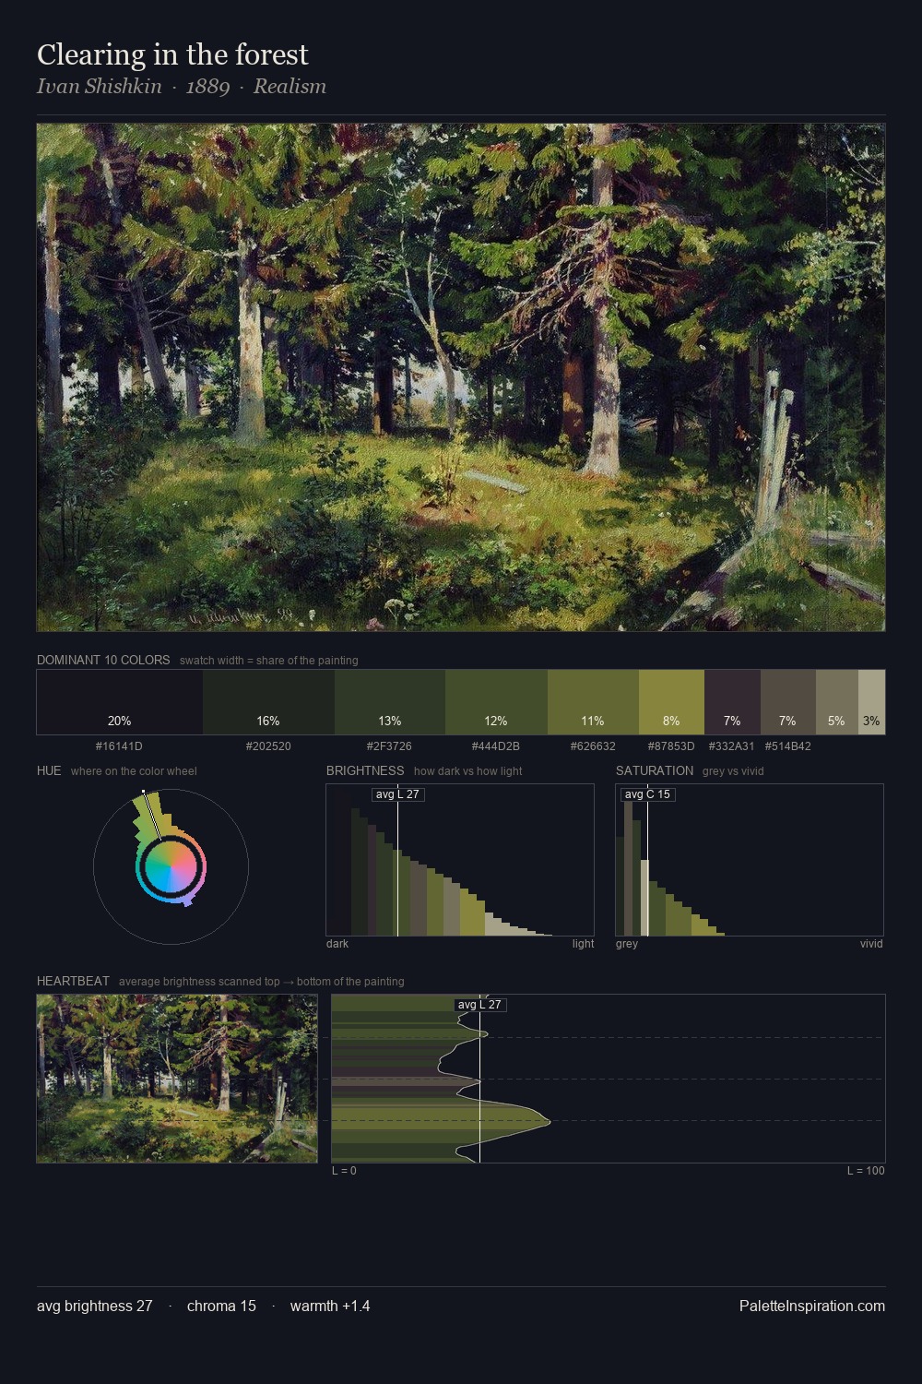Click the avg brightness 27 footer stat
The height and width of the screenshot is (1384, 922).
pos(95,1306)
